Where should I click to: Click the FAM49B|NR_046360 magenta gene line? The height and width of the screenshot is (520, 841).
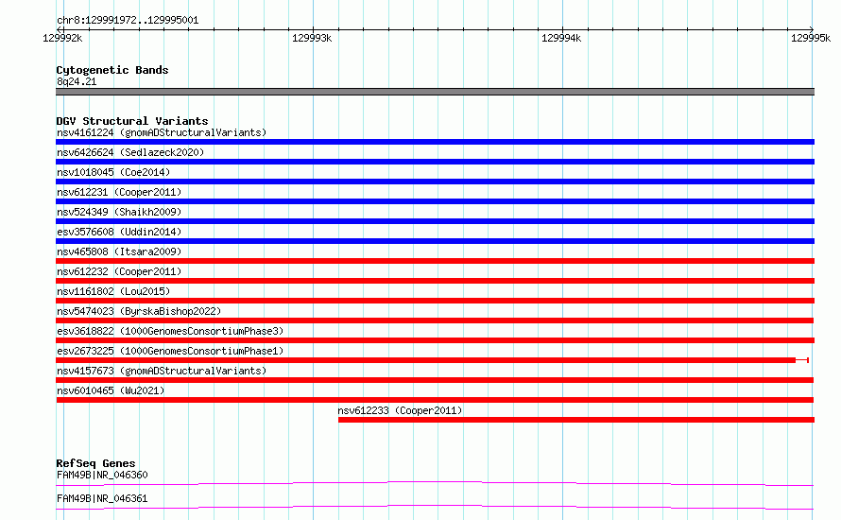435,483
